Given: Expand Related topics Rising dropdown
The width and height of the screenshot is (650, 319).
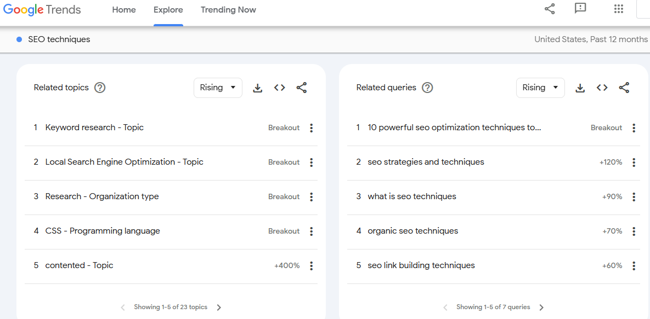Looking at the screenshot, I should (x=218, y=88).
